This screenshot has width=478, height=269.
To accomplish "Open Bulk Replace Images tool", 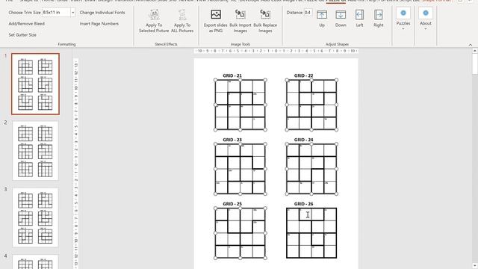I will [x=265, y=21].
